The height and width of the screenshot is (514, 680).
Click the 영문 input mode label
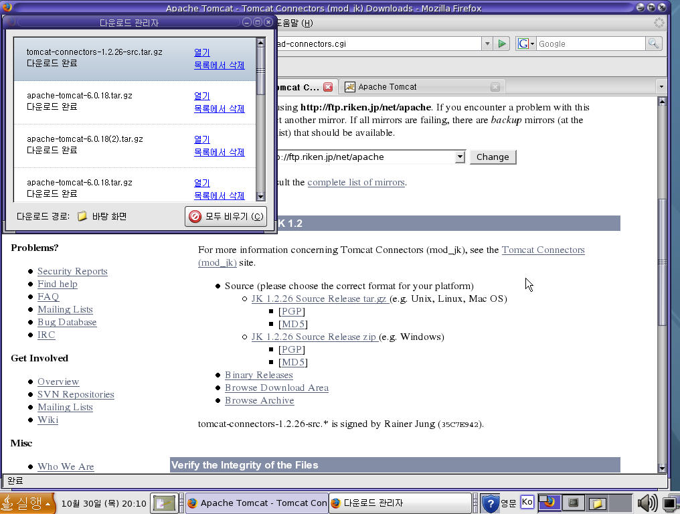pyautogui.click(x=509, y=503)
